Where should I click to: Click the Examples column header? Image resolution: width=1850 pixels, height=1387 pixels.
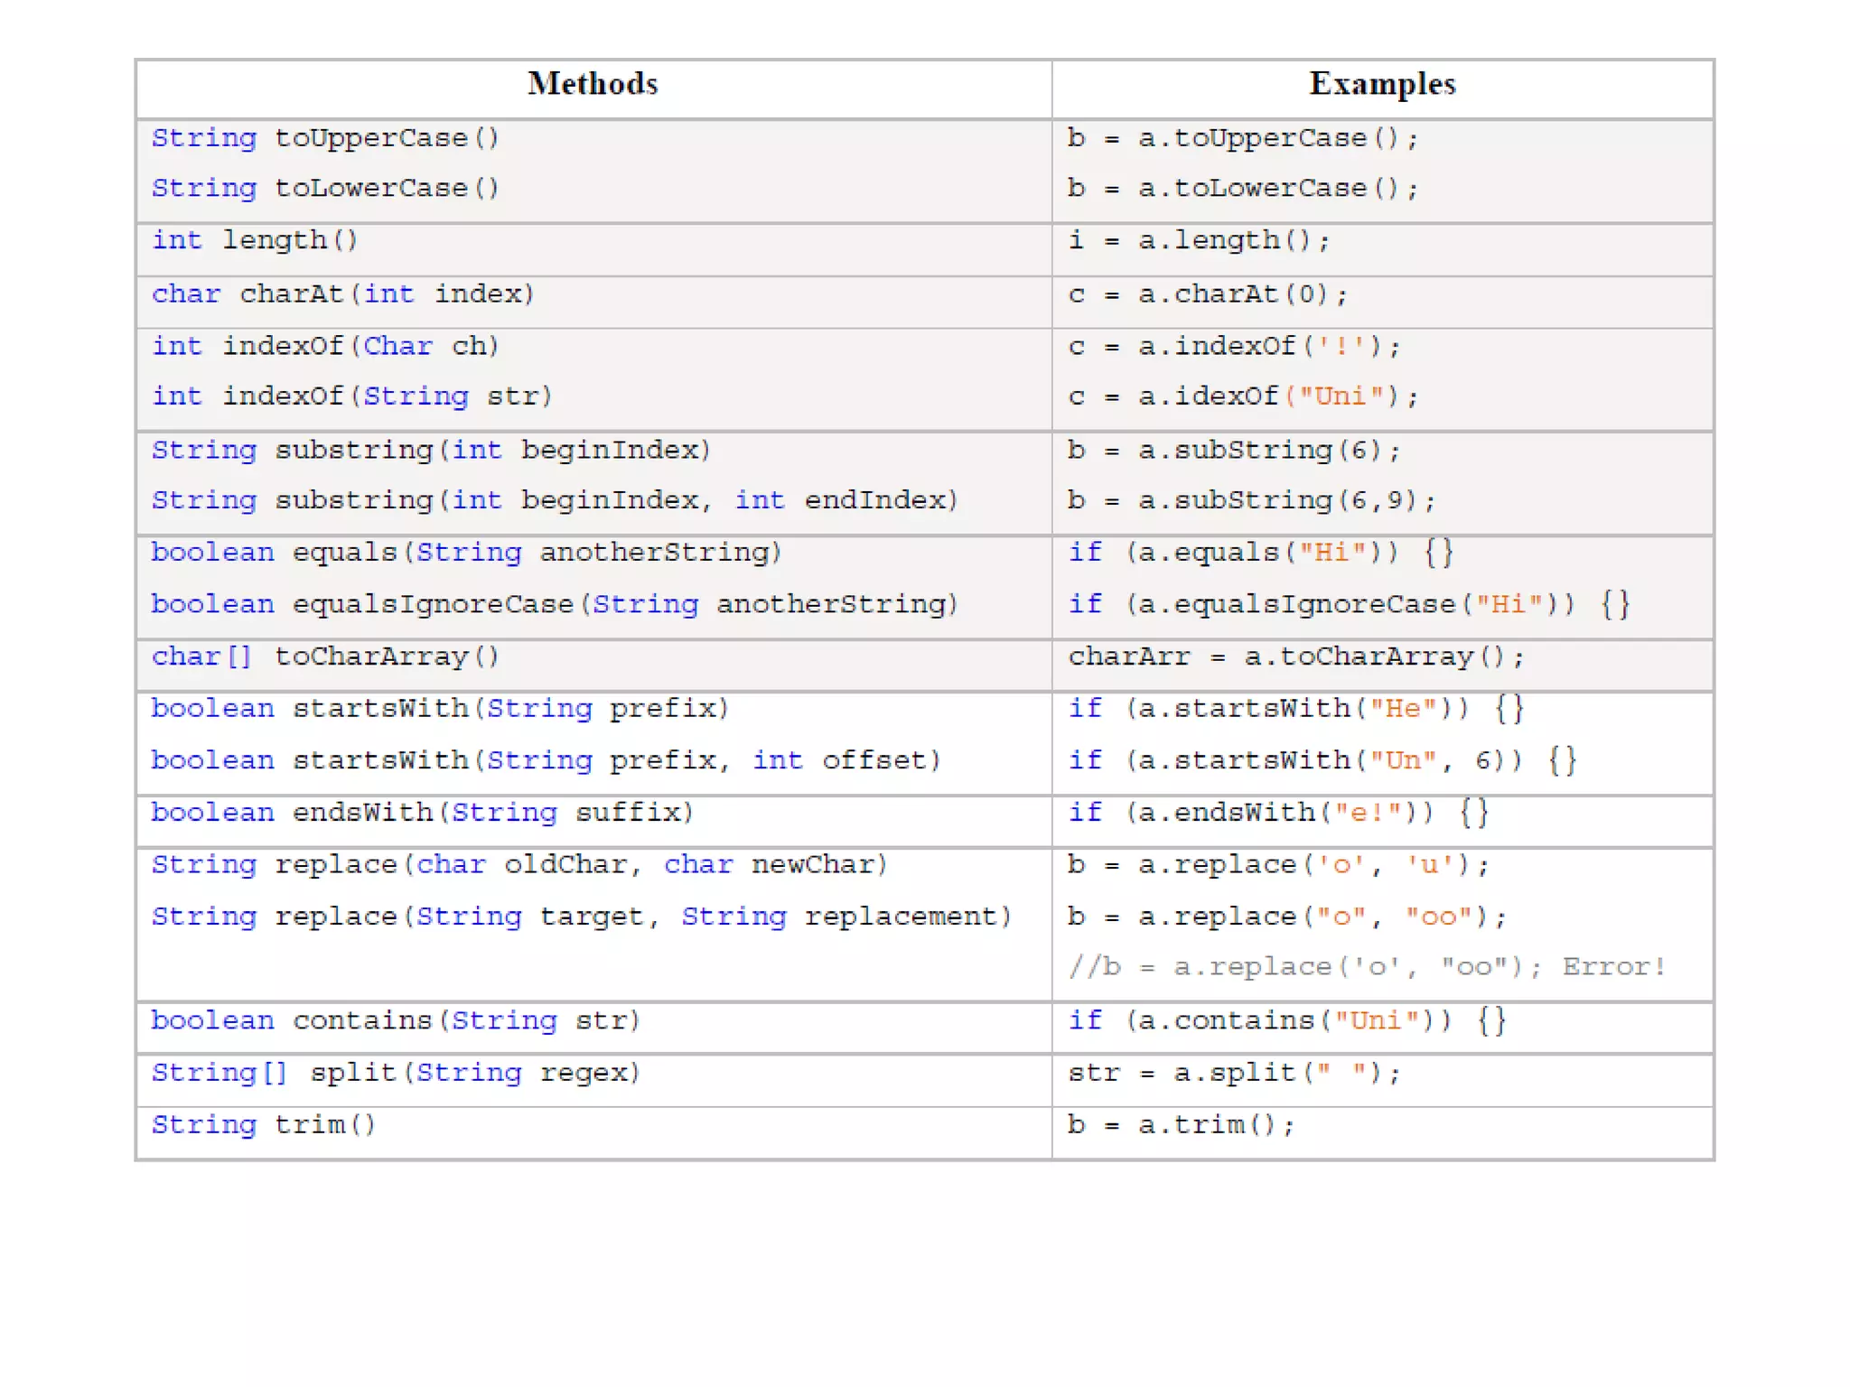(1382, 84)
